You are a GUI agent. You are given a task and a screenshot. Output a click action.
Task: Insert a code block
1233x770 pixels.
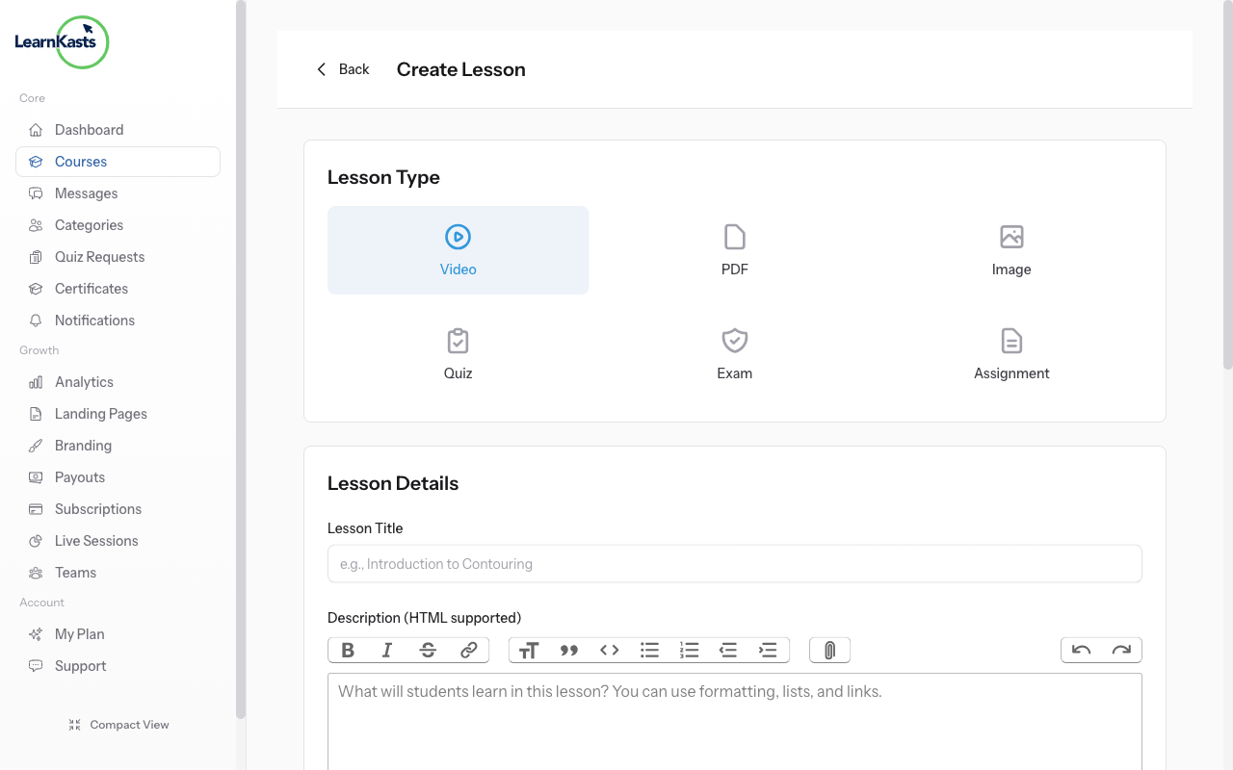[609, 650]
